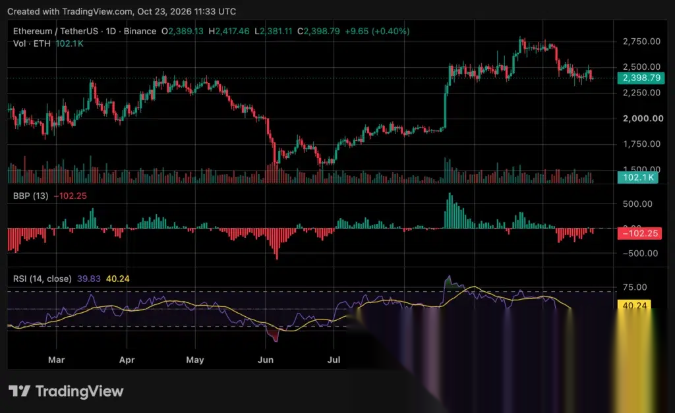Screen dimensions: 675x413
Task: Click the green 2,398.79 current price tag
Action: coord(641,78)
